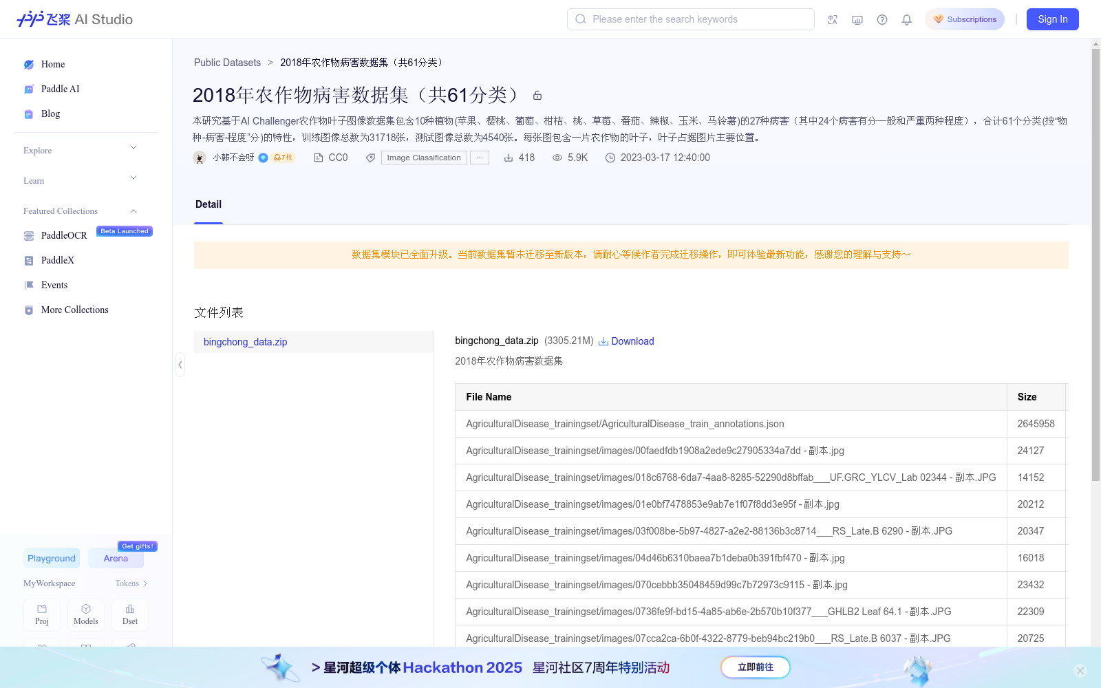Collapse the left sidebar panel handle
The image size is (1101, 688).
180,365
